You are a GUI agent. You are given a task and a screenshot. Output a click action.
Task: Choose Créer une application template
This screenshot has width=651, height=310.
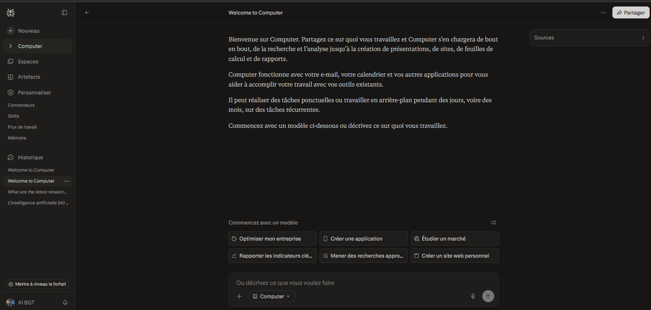coord(363,239)
